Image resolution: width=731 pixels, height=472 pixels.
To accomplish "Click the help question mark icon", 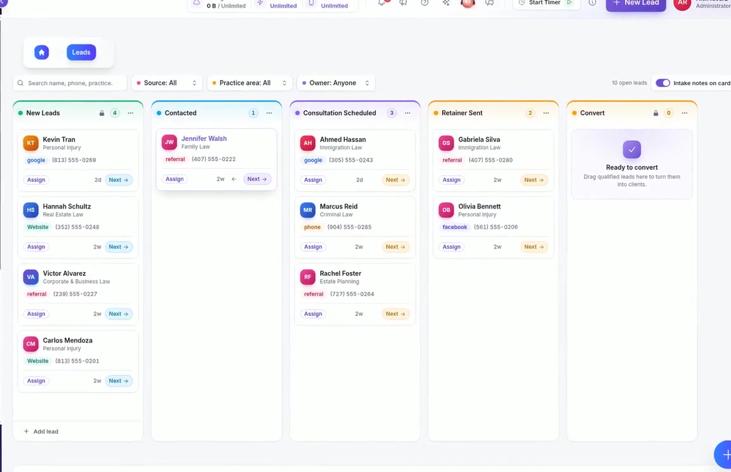I will 425,3.
